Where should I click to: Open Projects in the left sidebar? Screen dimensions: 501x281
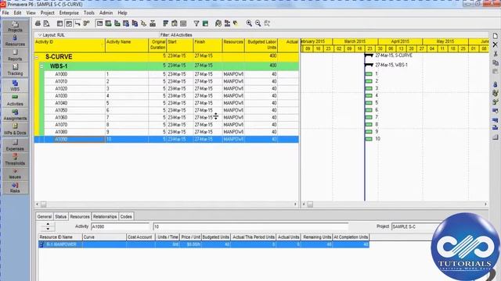pos(15,27)
